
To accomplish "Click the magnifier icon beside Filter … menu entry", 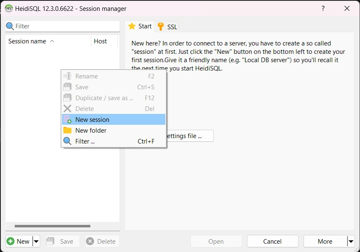I will pos(67,141).
